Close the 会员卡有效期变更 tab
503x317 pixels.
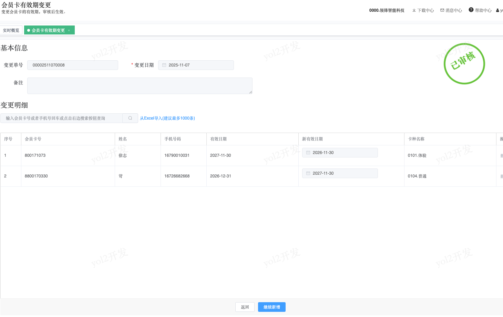point(69,30)
